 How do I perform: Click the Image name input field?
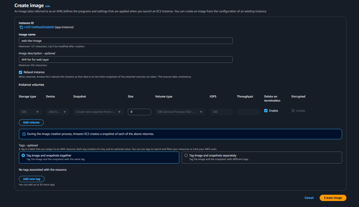click(126, 41)
